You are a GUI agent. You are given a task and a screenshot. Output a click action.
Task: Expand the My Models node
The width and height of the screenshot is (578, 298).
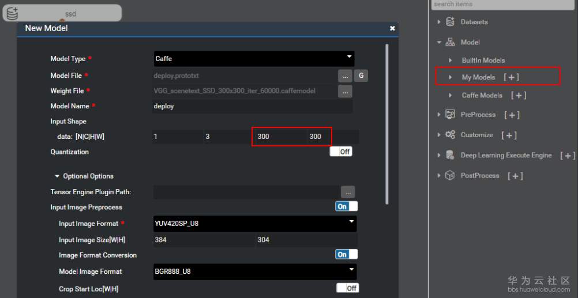450,77
